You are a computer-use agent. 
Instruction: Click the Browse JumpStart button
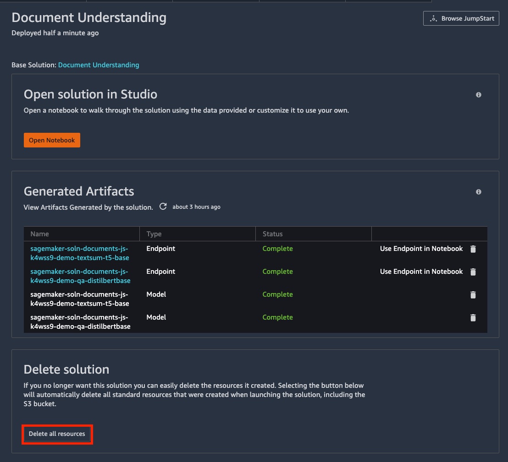[x=461, y=18]
